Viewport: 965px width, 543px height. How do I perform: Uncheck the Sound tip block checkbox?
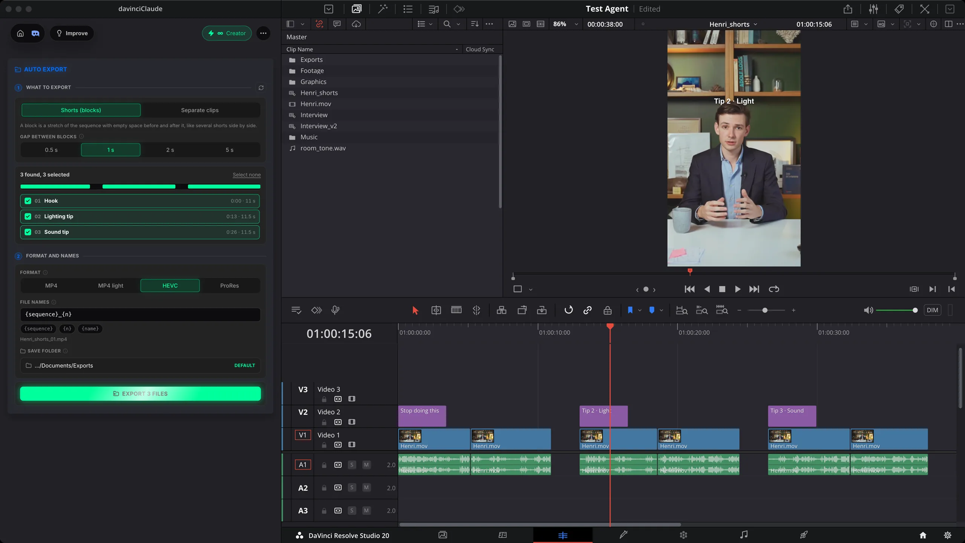coord(28,232)
